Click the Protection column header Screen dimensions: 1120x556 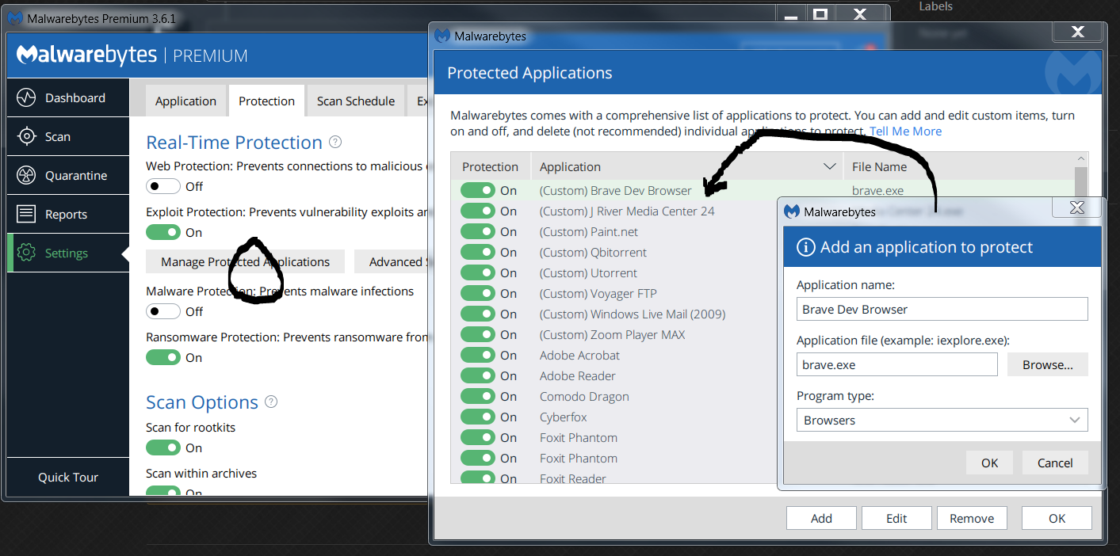490,166
